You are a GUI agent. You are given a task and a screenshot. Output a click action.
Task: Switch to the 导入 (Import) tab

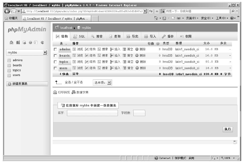150,36
